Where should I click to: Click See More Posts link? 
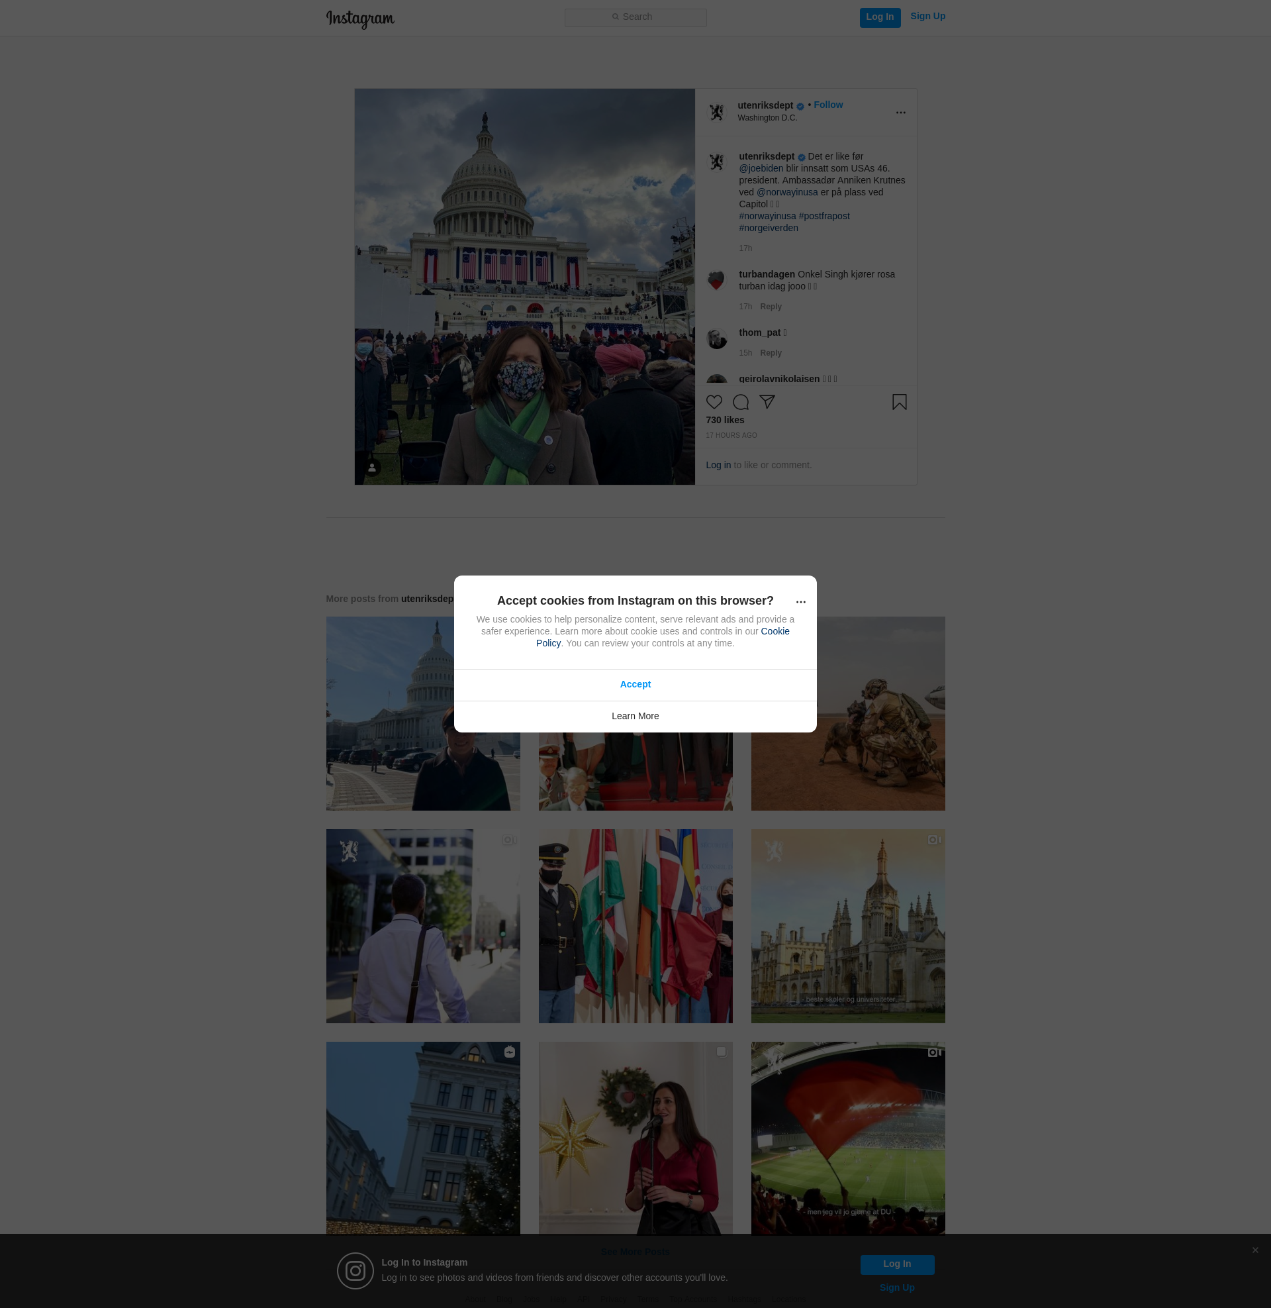click(x=635, y=1252)
